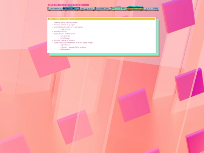The image size is (204, 153).
Task: Select the 'mammoth cave' list item
Action: [x=60, y=31]
